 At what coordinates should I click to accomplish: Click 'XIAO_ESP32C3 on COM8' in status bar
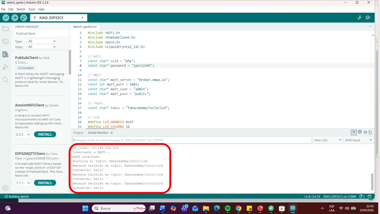[339, 196]
